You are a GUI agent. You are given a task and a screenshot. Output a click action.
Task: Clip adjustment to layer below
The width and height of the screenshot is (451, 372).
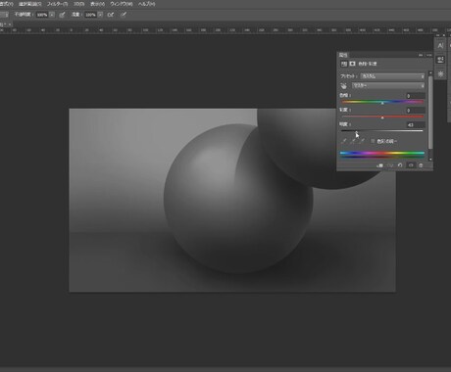[379, 165]
